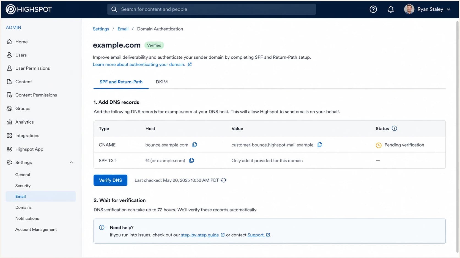Expand the Ryan Staley account dropdown arrow
The height and width of the screenshot is (258, 460).
pyautogui.click(x=448, y=9)
